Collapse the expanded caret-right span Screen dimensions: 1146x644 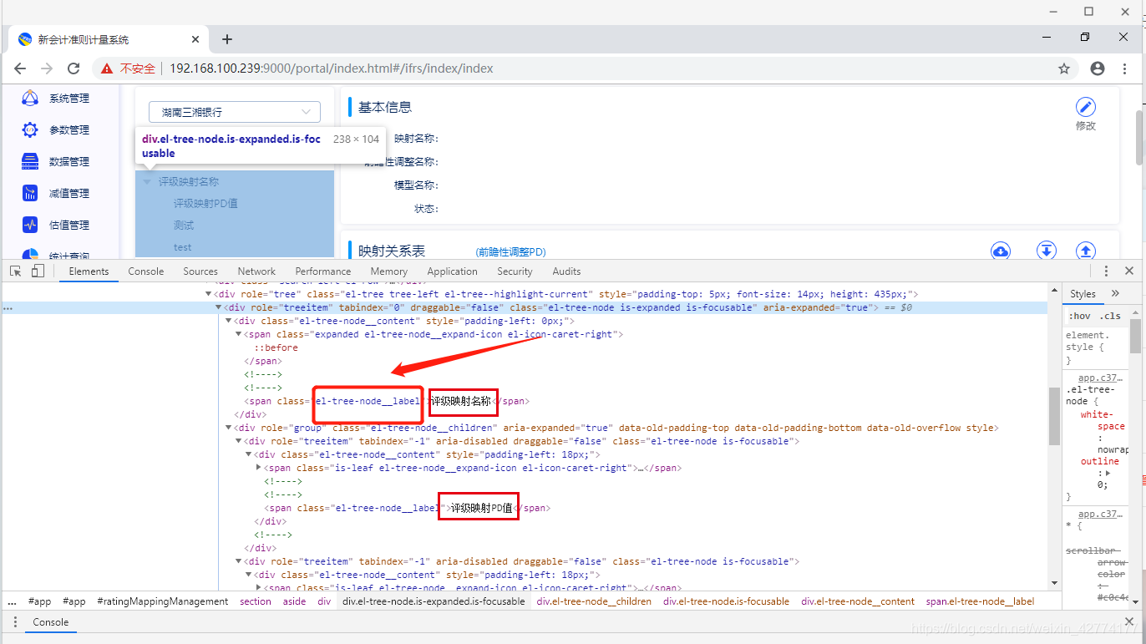pyautogui.click(x=239, y=334)
